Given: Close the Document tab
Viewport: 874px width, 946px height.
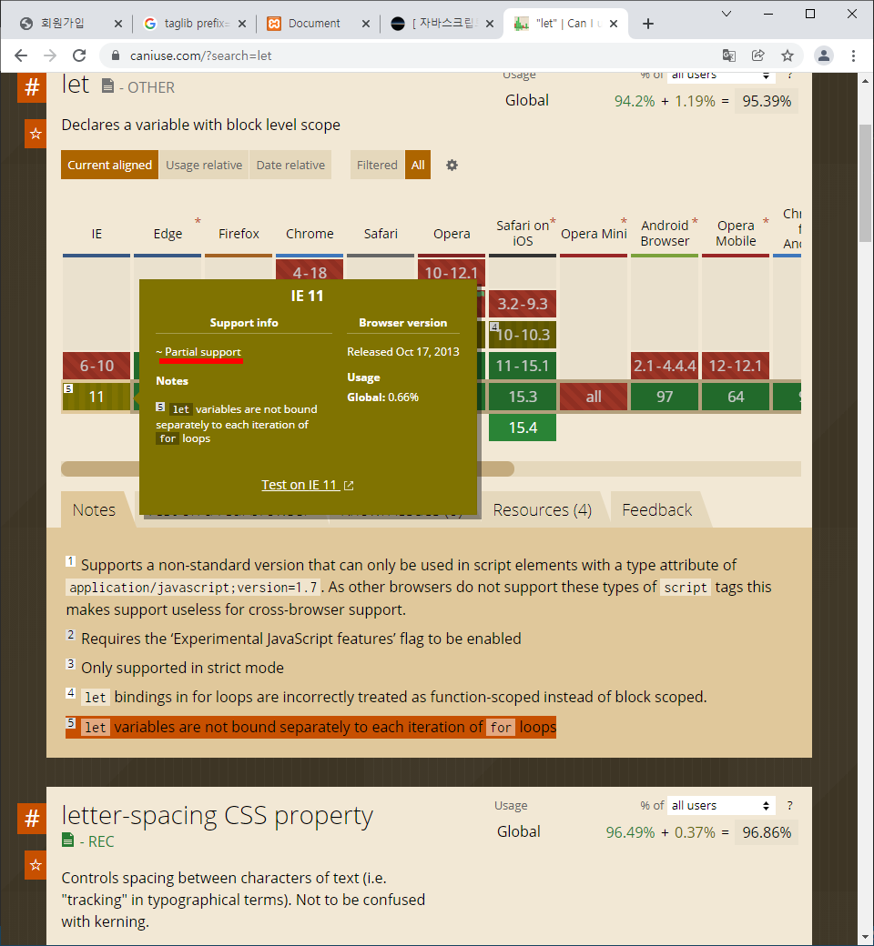Looking at the screenshot, I should point(366,24).
